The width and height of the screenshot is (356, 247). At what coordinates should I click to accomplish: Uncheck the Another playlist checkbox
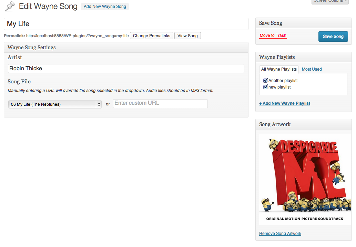pos(265,80)
